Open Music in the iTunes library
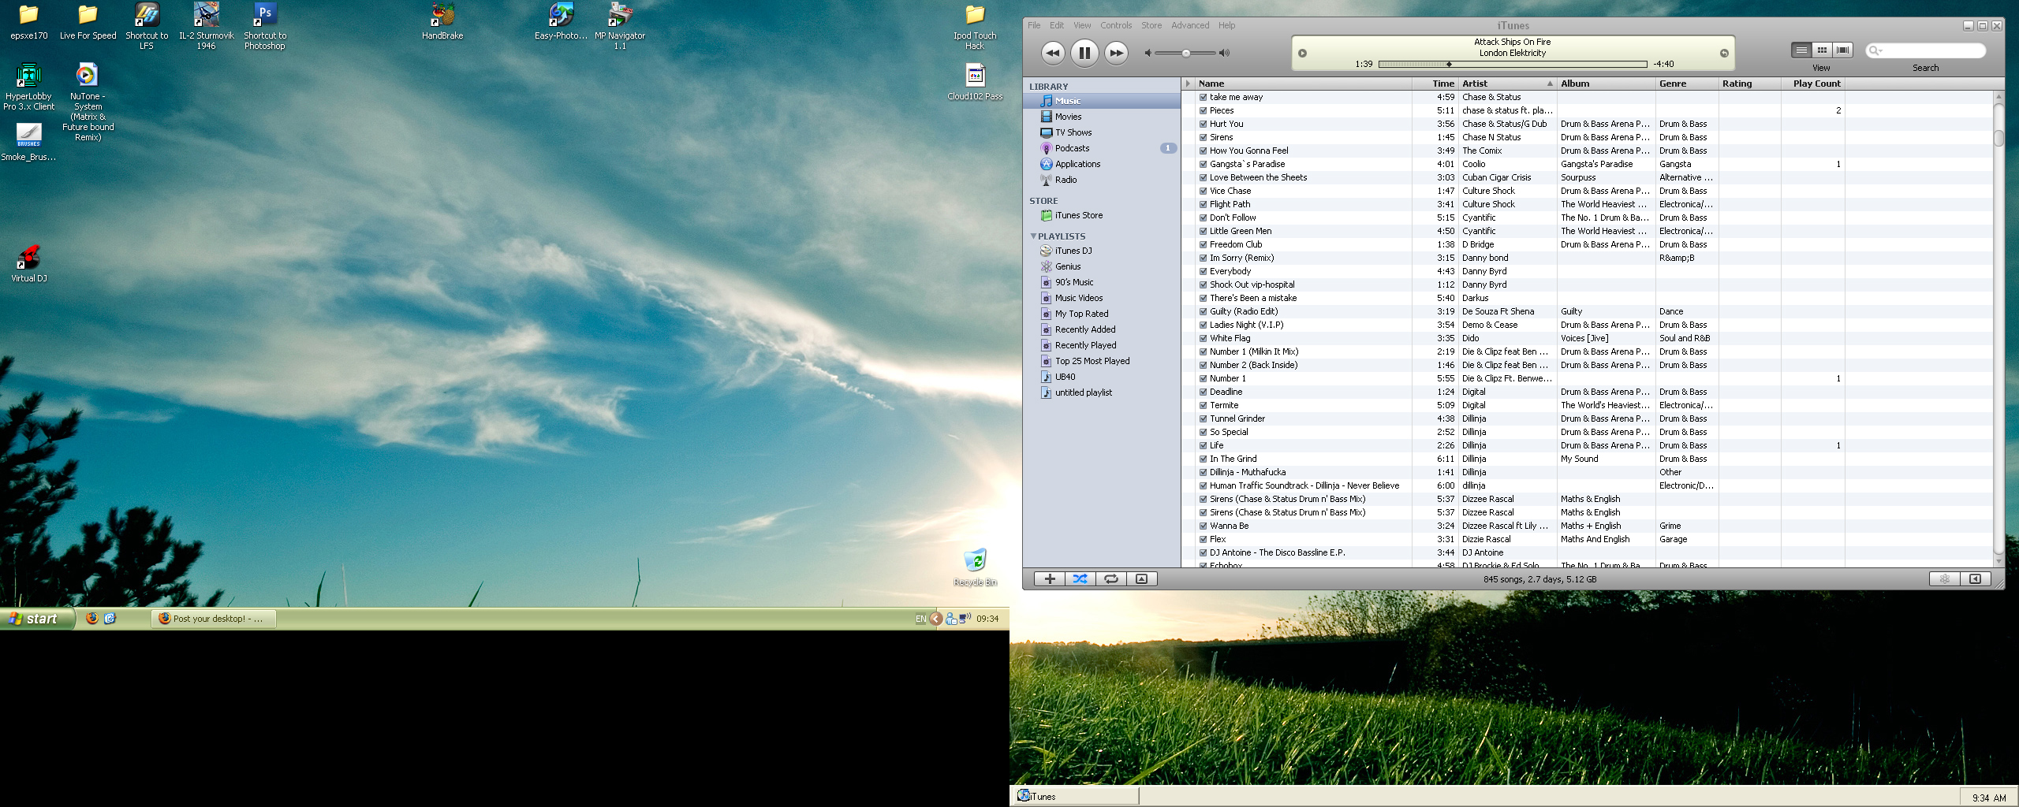Screen dimensions: 2019x807 point(1102,101)
